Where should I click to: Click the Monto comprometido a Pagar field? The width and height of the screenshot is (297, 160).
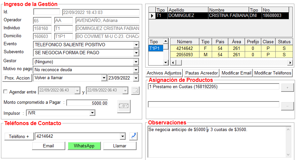(87, 103)
